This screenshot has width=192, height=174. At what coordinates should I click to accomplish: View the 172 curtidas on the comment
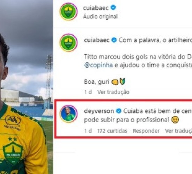pyautogui.click(x=112, y=131)
